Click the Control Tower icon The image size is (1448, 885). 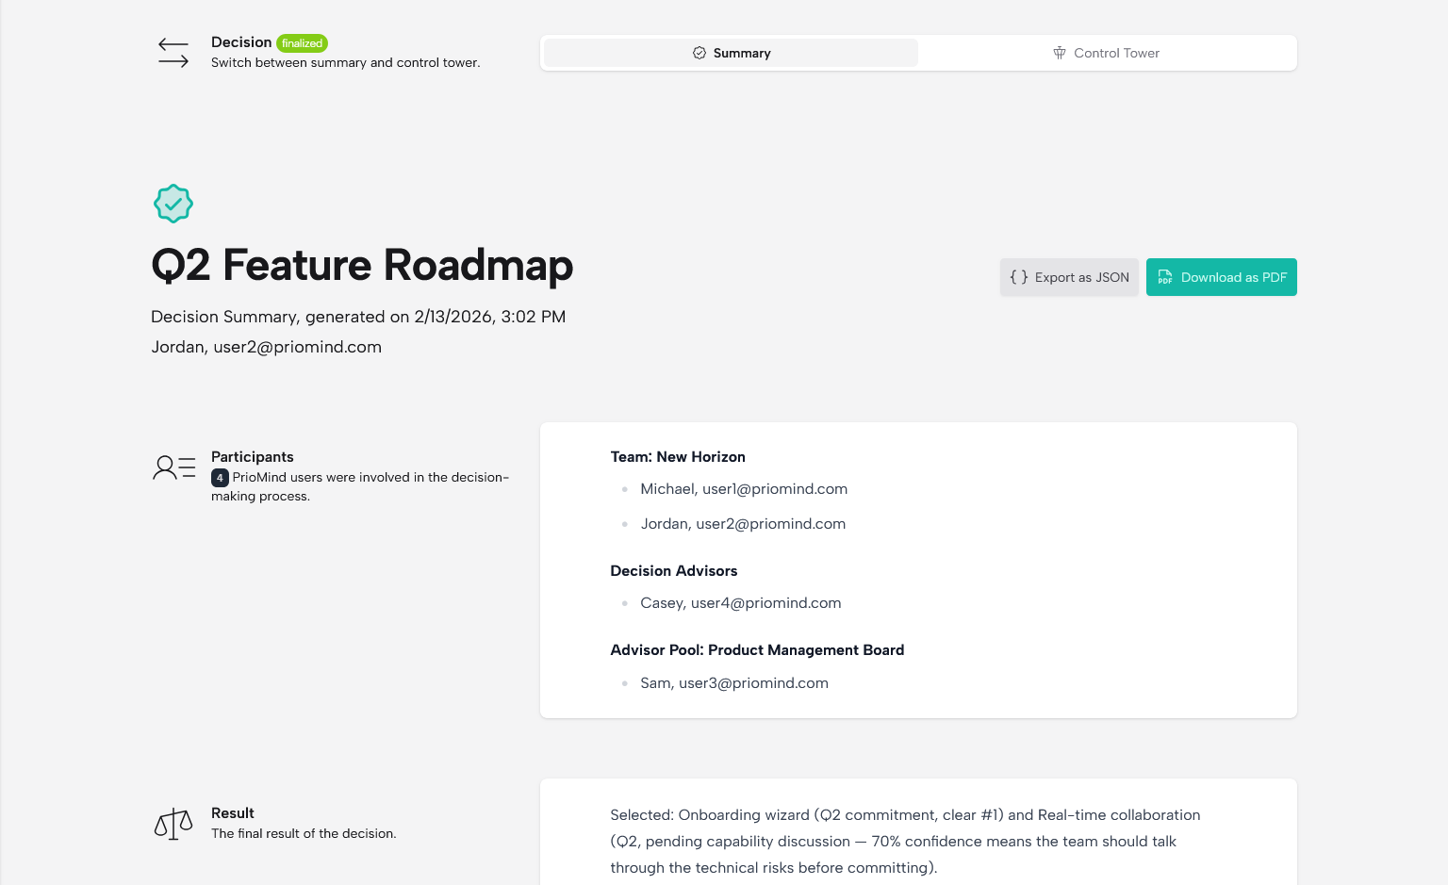pyautogui.click(x=1060, y=53)
